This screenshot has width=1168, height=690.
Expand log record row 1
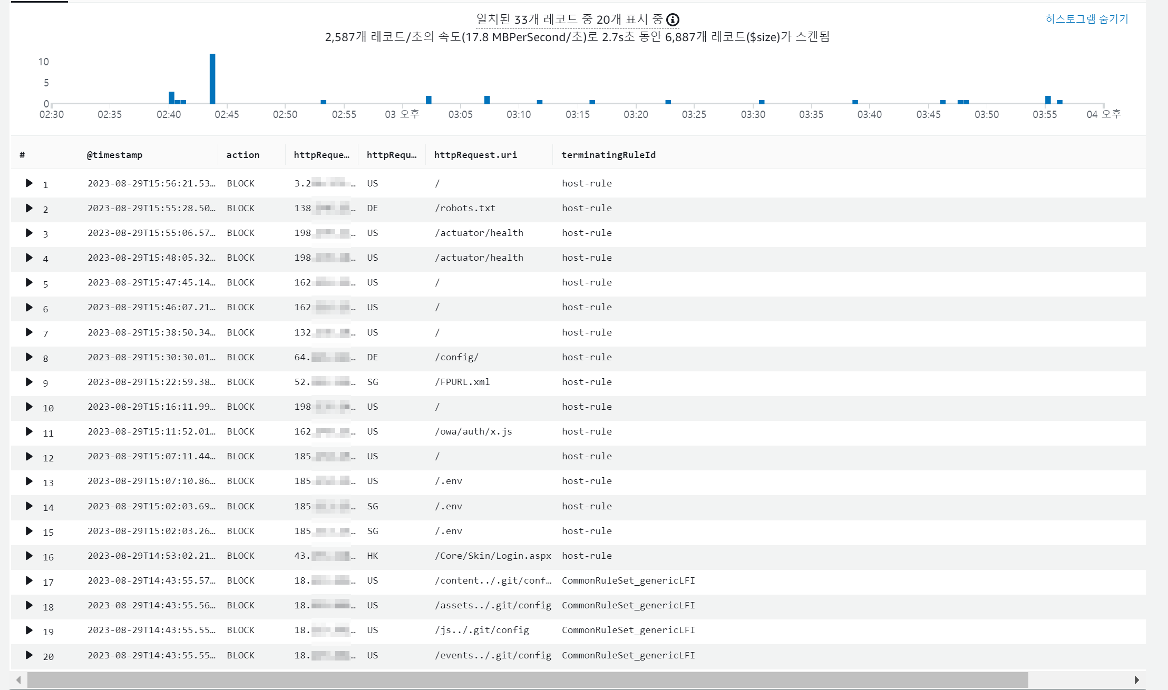pos(29,183)
